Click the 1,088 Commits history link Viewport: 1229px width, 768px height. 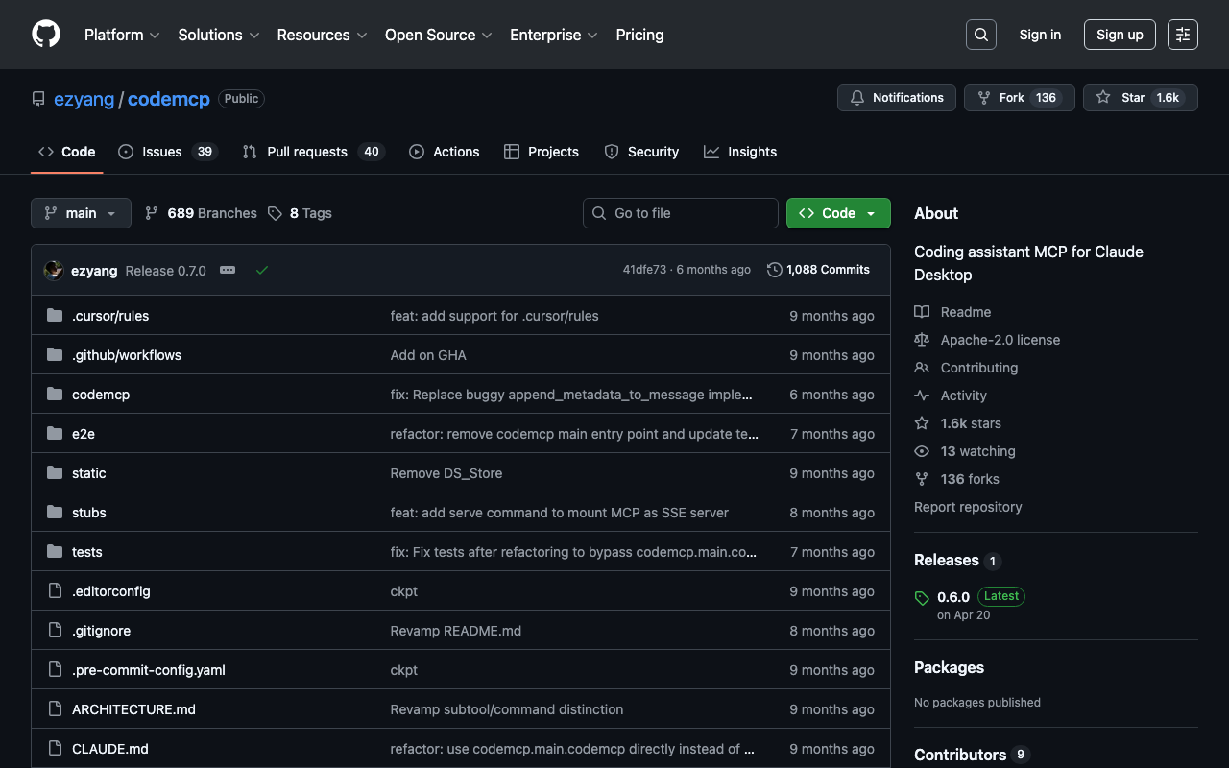818,270
